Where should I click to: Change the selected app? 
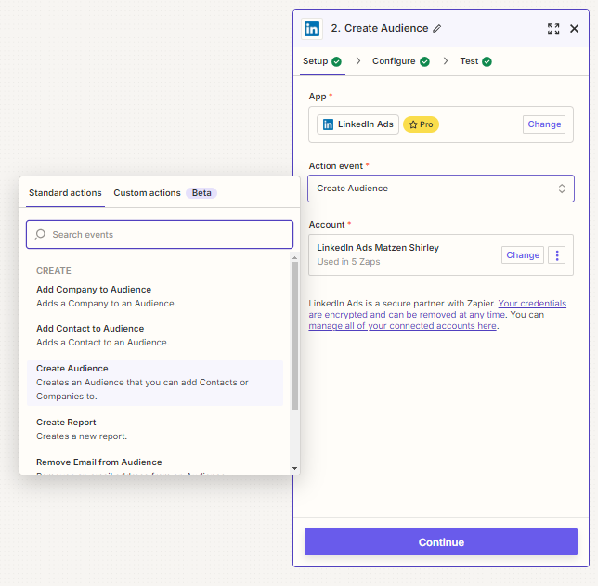coord(544,124)
